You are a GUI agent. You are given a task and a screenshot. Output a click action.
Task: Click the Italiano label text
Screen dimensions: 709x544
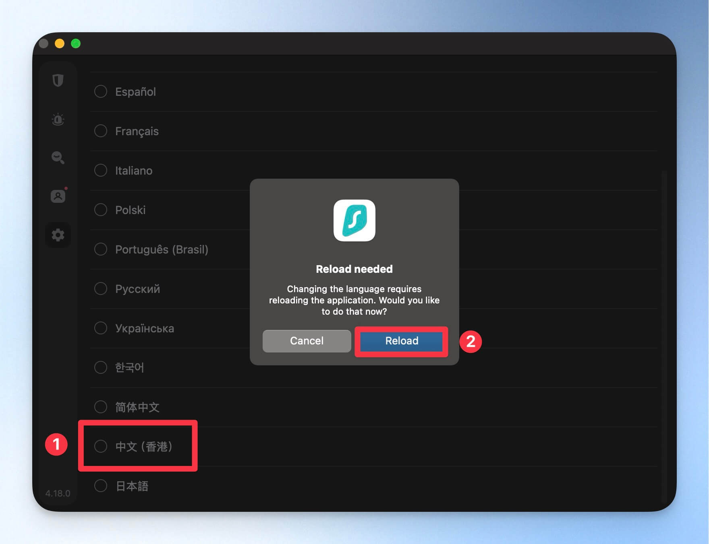(x=134, y=171)
